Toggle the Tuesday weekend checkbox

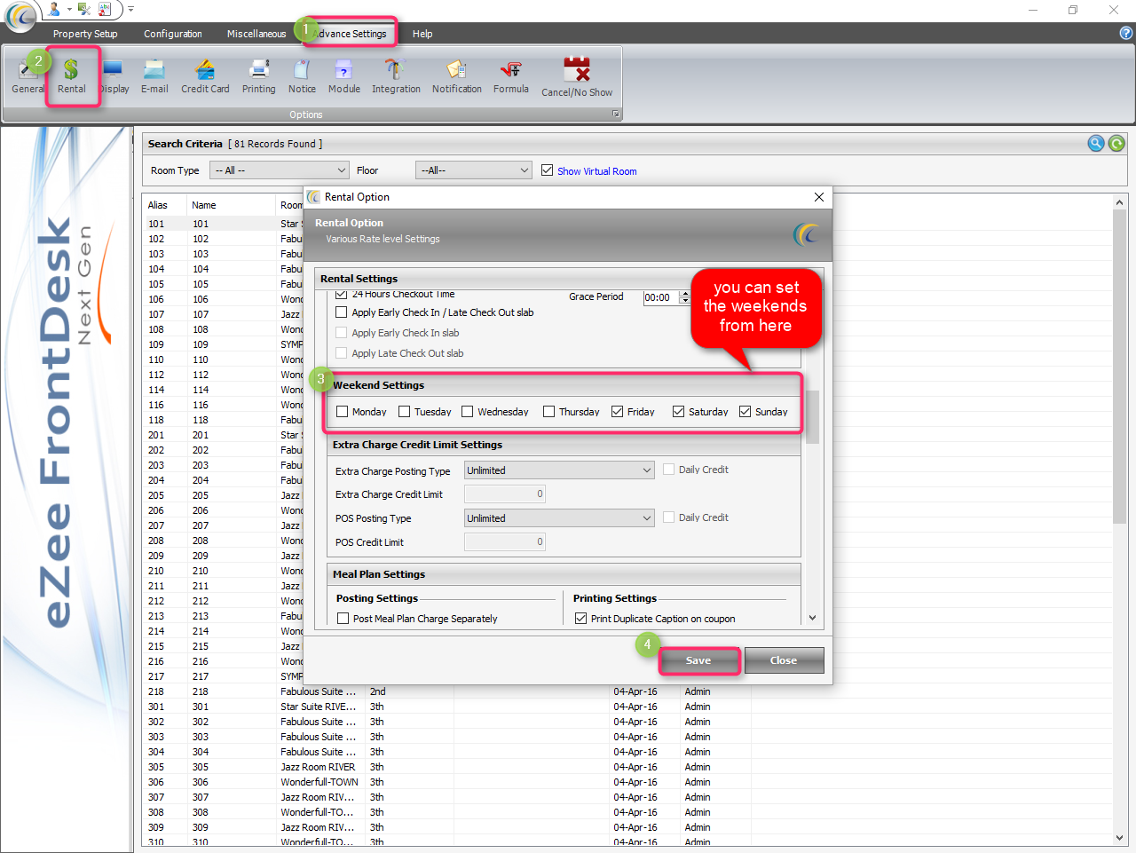(x=404, y=412)
